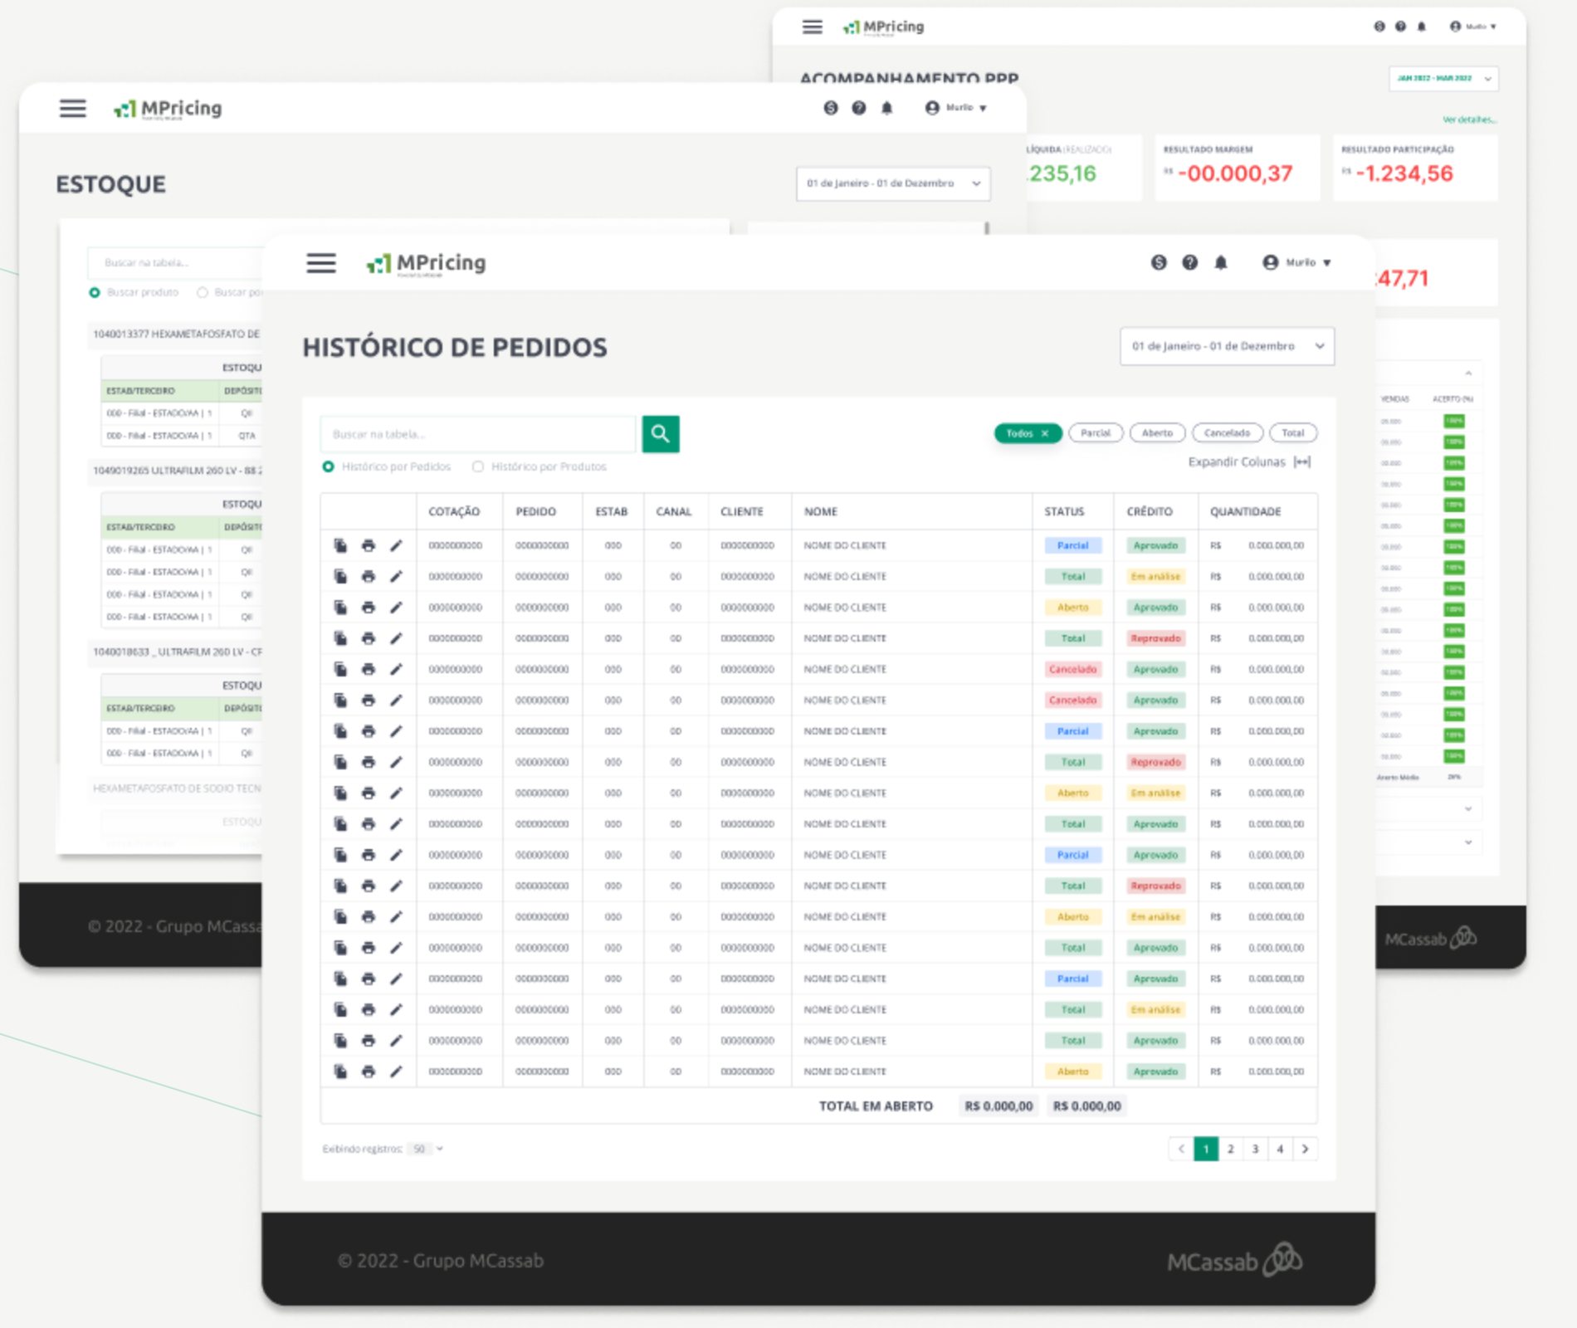The image size is (1577, 1328).
Task: Click previous page arrow in pagination
Action: tap(1180, 1149)
